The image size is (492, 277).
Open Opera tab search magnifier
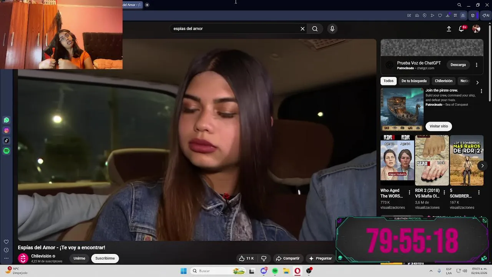tap(459, 5)
